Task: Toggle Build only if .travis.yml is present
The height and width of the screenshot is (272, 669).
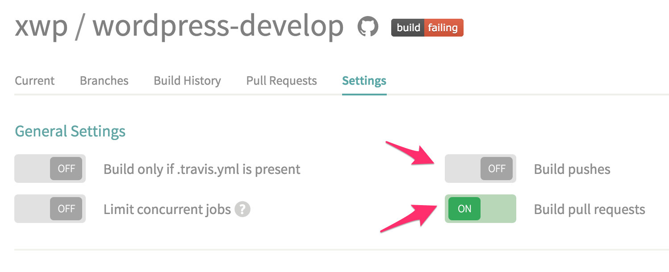Action: coord(50,169)
